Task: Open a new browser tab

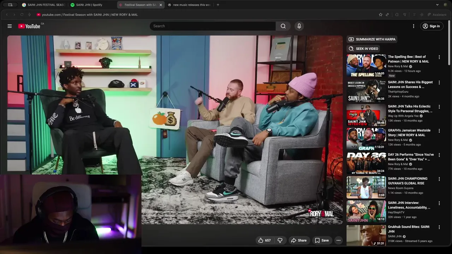Action: pos(218,5)
